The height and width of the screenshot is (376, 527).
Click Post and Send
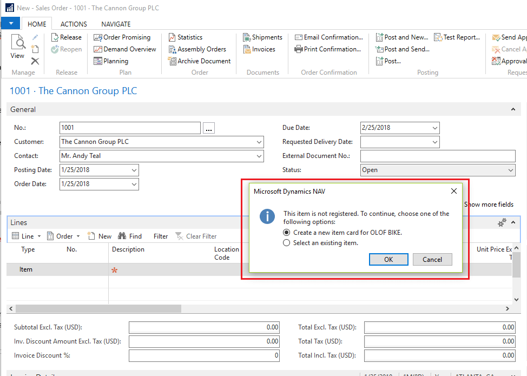(x=403, y=49)
